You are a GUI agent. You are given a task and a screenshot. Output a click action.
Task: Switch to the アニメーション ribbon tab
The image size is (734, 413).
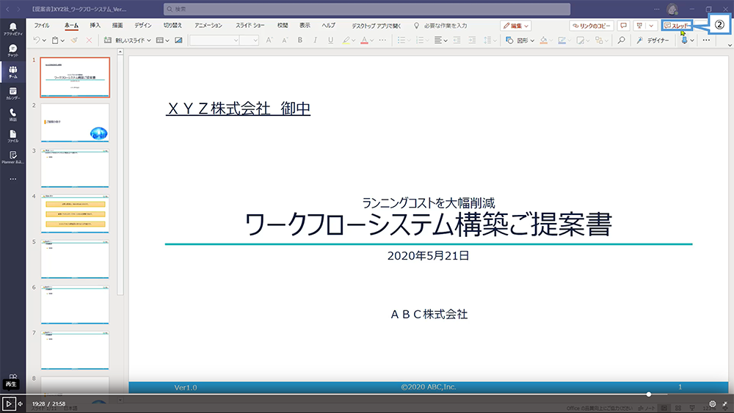[208, 25]
